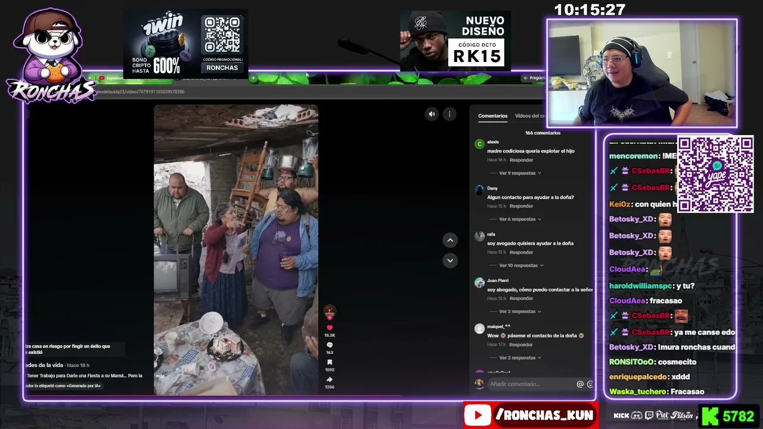Screen dimensions: 763x429
Task: Click the 'Nuevo Diseño RK15' ad banner
Action: 455,41
